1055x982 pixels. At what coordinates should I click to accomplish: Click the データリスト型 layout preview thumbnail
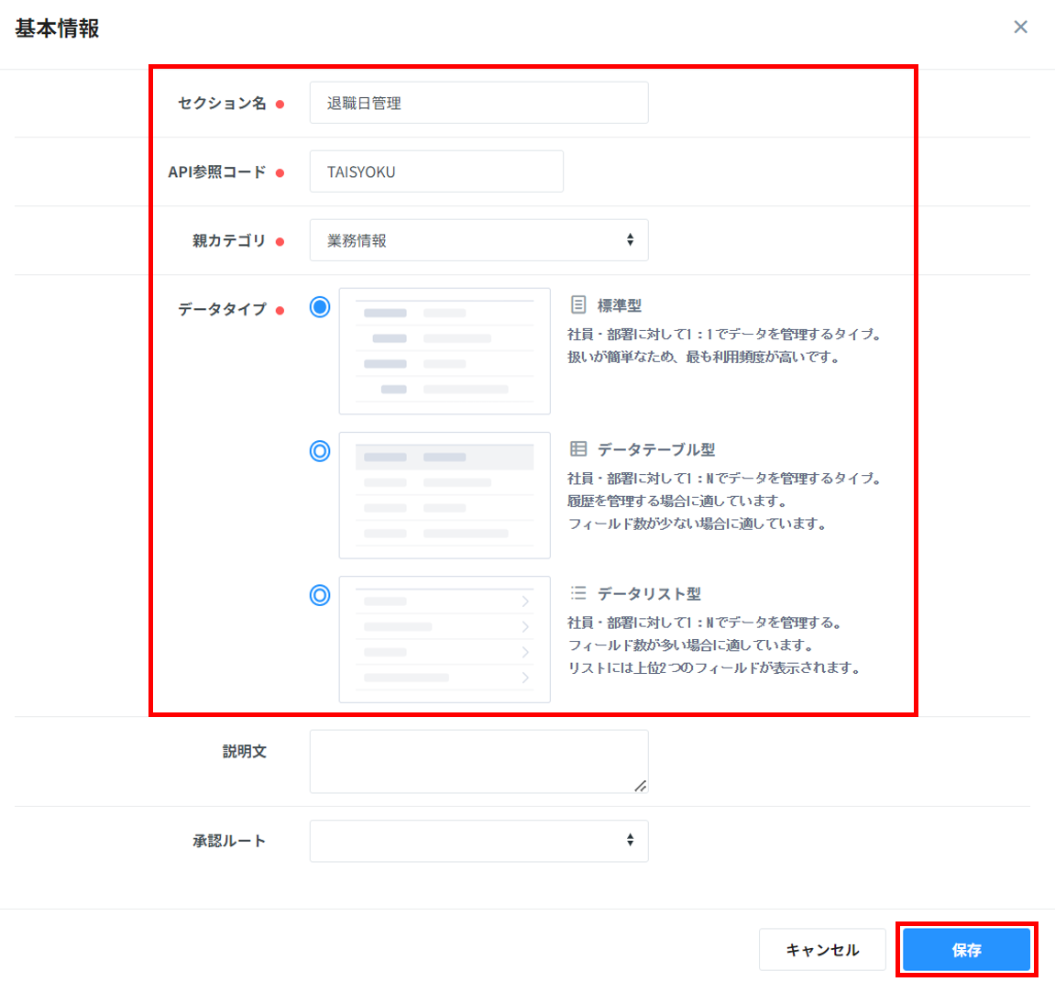click(445, 639)
